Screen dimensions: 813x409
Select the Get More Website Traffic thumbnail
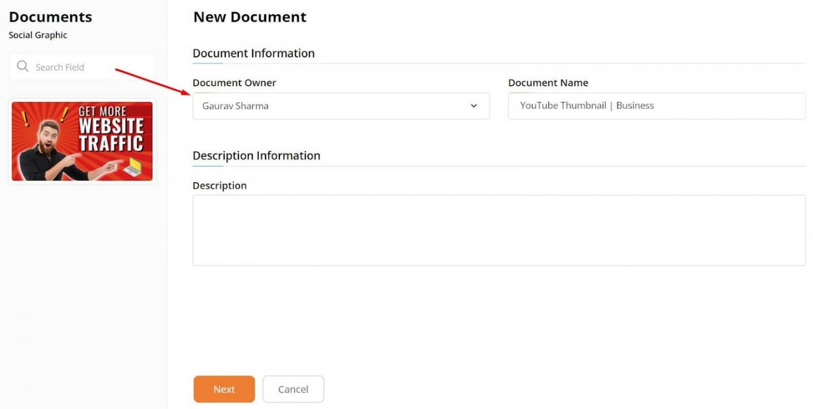[x=82, y=141]
